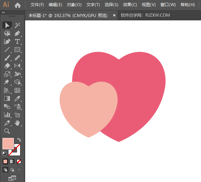
Task: Set paint mode to None
Action: pyautogui.click(x=19, y=161)
